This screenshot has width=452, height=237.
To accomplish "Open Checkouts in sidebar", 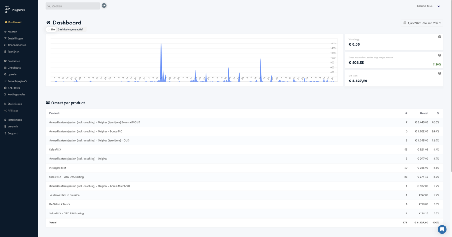I will click(x=12, y=68).
